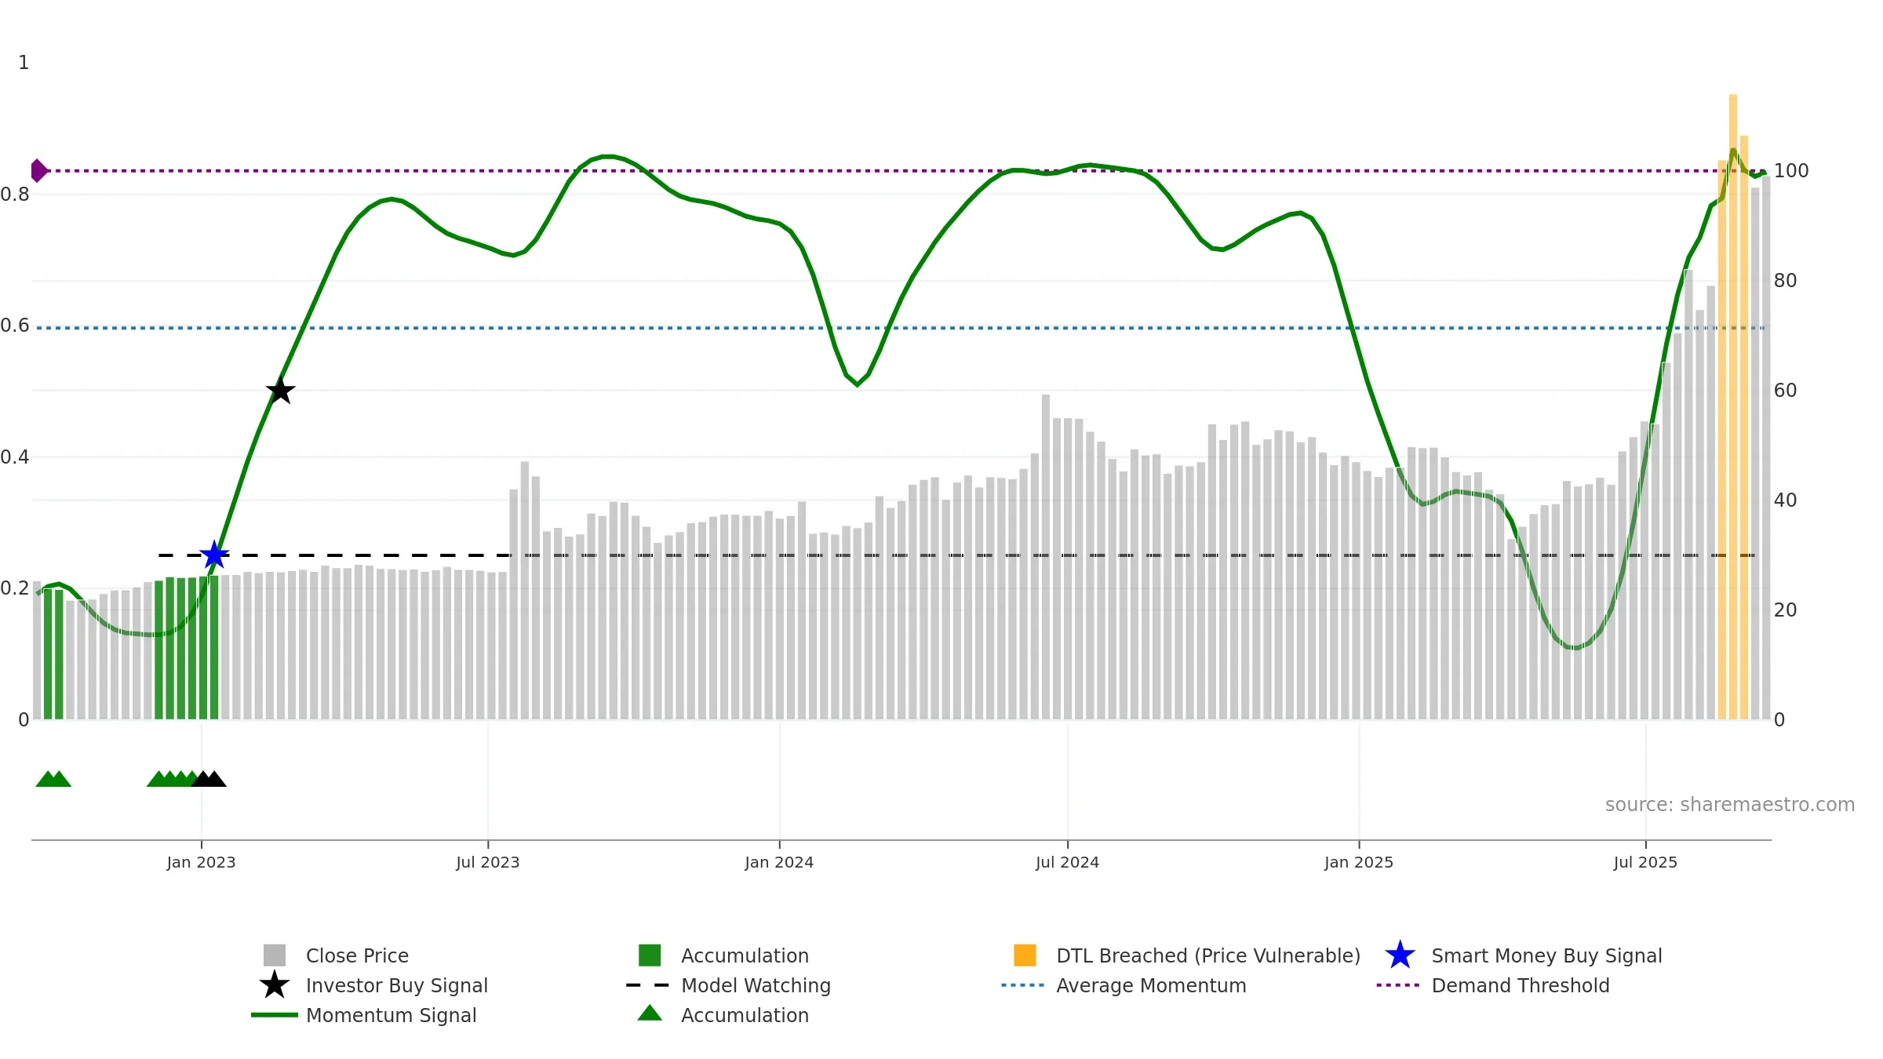Image resolution: width=1883 pixels, height=1059 pixels.
Task: Toggle the Close Price legend label
Action: point(357,955)
